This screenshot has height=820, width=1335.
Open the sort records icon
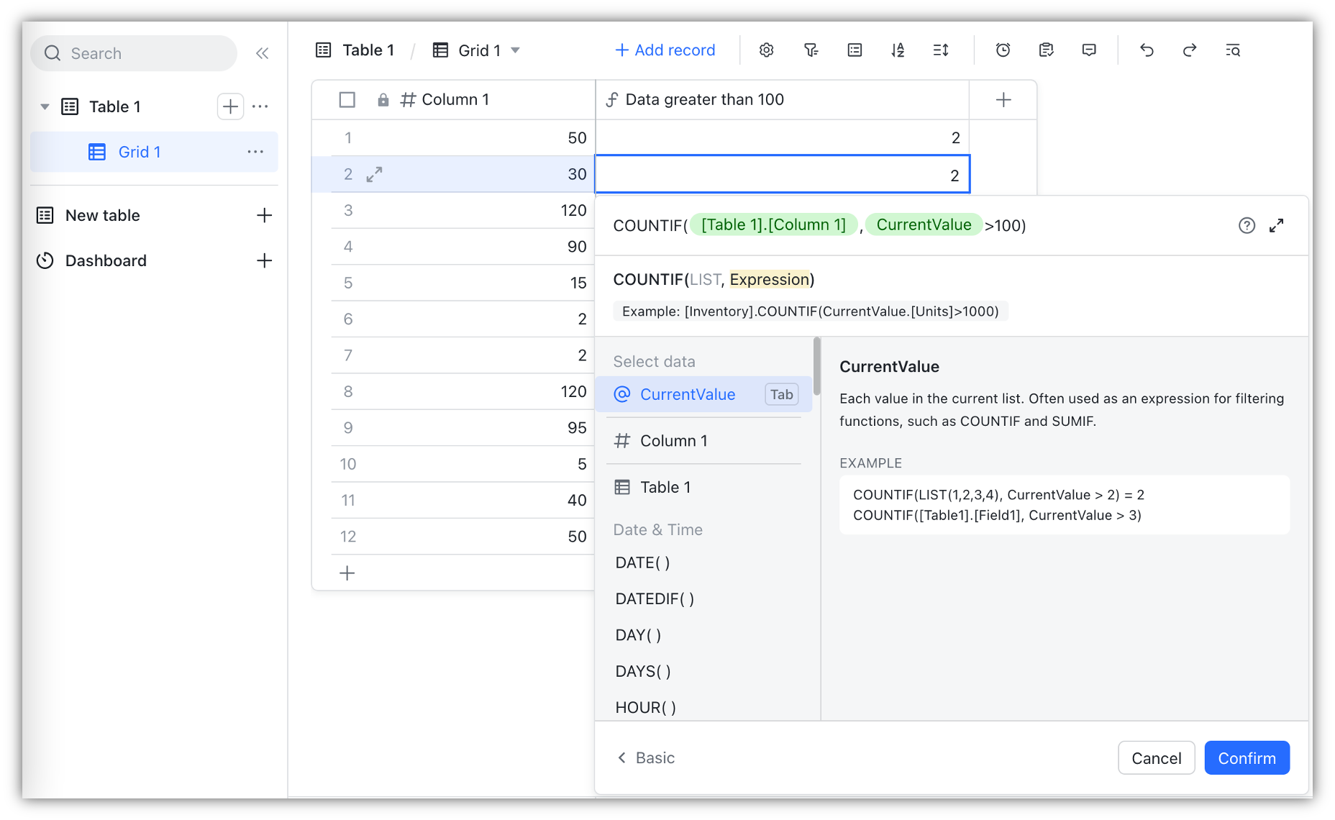tap(897, 50)
